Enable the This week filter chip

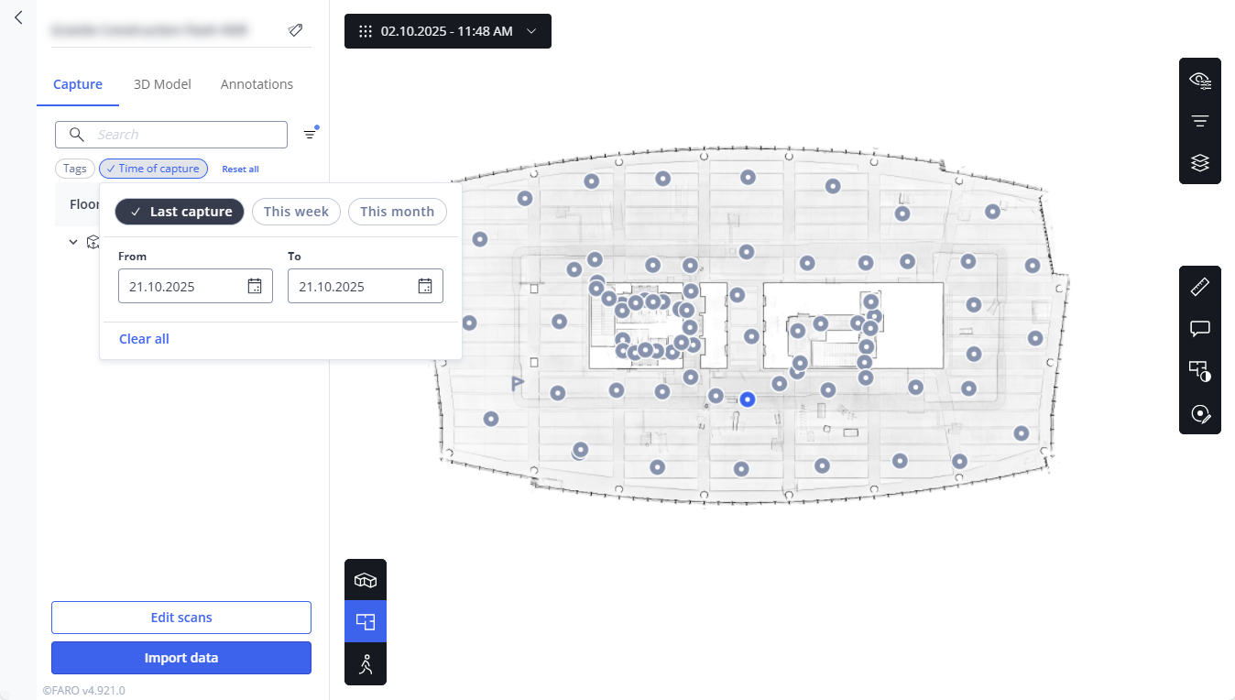click(296, 212)
